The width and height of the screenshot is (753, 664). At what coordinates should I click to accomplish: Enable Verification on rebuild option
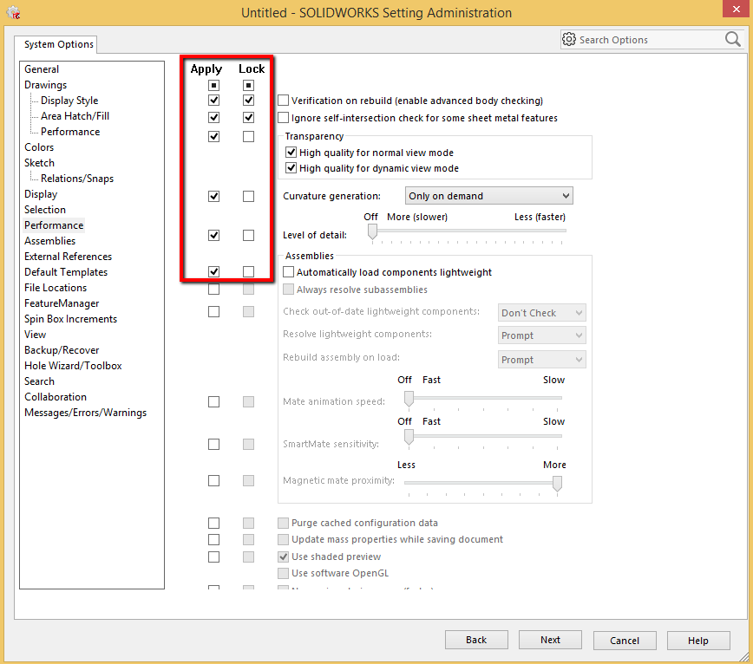point(284,101)
